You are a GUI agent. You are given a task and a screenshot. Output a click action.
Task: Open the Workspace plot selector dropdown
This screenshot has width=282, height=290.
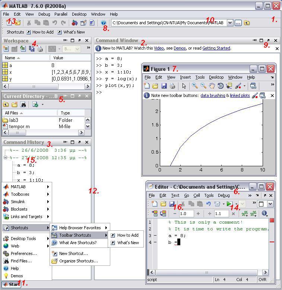tap(77, 49)
